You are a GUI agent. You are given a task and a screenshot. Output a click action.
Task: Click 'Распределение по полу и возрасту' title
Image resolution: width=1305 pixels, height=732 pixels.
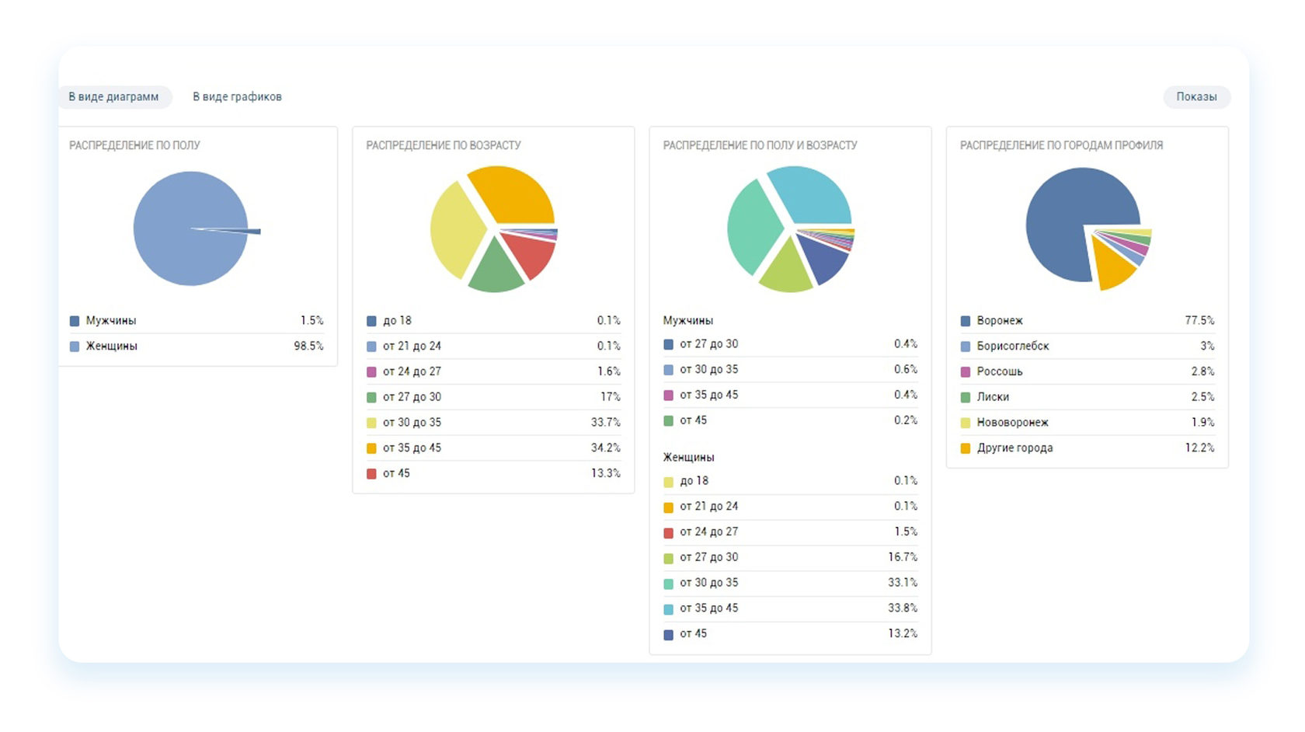pos(760,145)
